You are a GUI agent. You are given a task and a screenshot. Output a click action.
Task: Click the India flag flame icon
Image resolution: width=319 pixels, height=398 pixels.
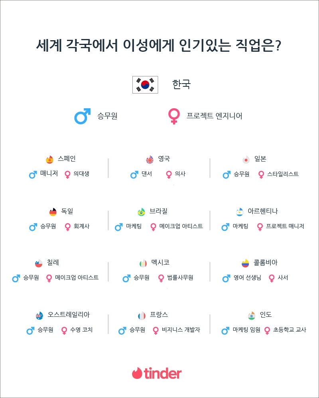coord(251,316)
